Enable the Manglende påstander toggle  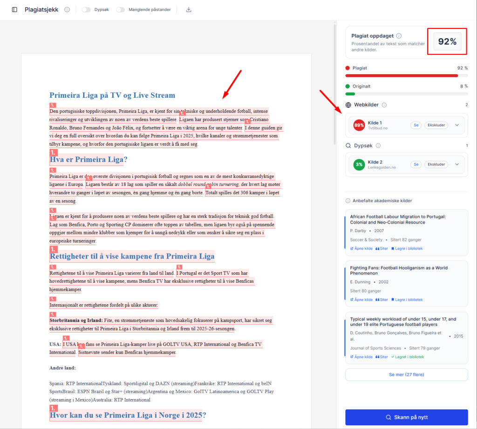[121, 9]
